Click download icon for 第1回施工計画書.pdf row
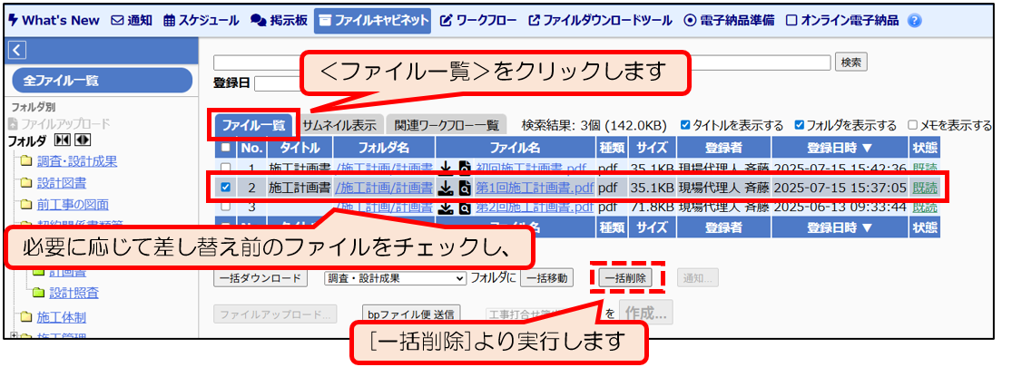Screen dimensions: 1012x367 [x=446, y=188]
